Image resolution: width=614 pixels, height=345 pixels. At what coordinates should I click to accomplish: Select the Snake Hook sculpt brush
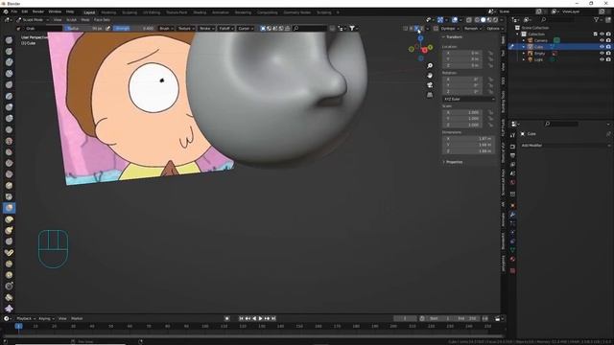[x=9, y=230]
